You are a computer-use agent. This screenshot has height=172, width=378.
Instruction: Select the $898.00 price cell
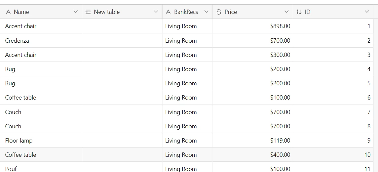[253, 26]
